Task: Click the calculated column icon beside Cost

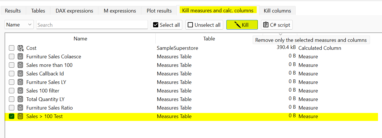Action: [20, 48]
